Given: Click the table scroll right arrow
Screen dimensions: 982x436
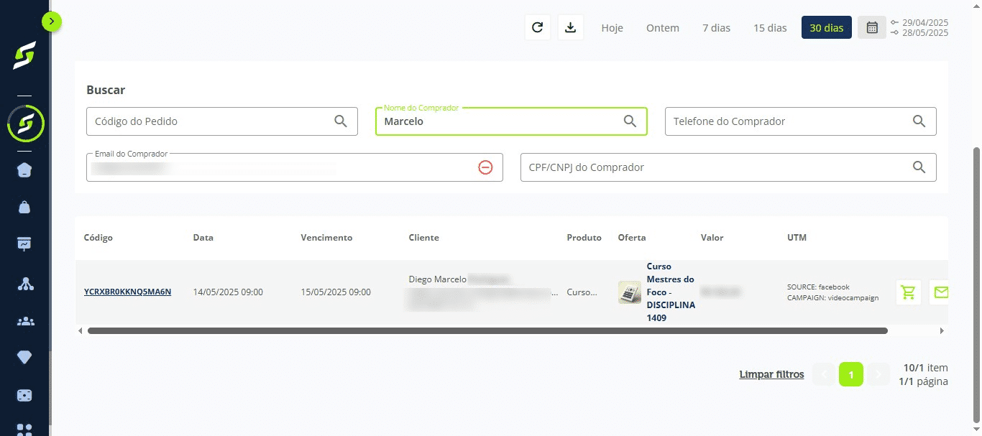Looking at the screenshot, I should coord(942,331).
